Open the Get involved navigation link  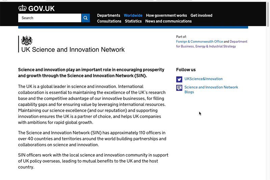click(x=201, y=16)
